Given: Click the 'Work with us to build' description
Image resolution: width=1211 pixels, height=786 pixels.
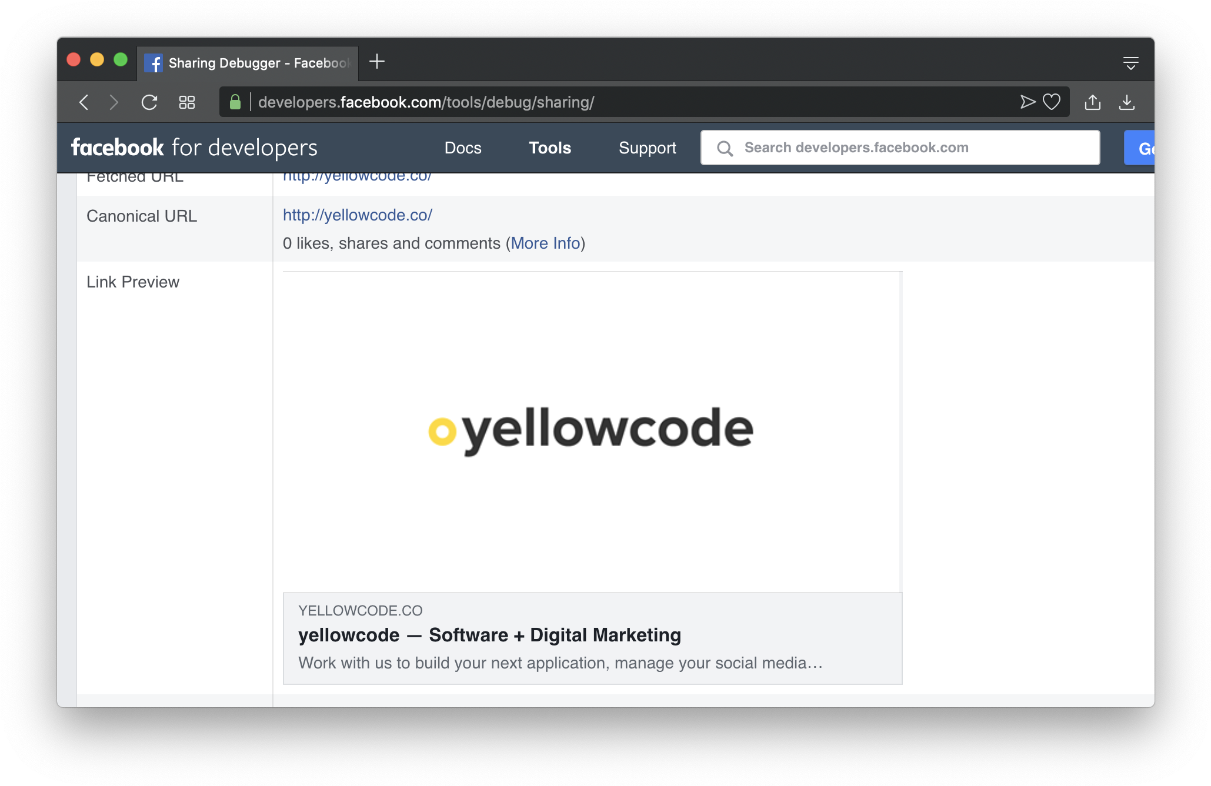Looking at the screenshot, I should pyautogui.click(x=561, y=663).
